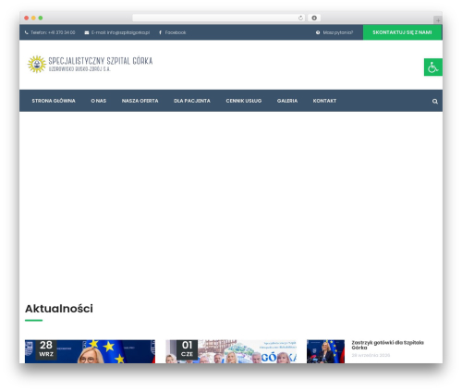The image size is (462, 391).
Task: Click the Facebook 'f' icon
Action: click(x=160, y=32)
